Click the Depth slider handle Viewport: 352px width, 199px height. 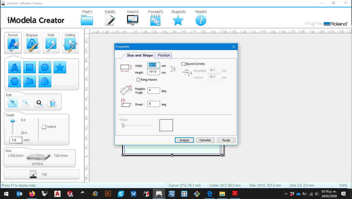13,121
